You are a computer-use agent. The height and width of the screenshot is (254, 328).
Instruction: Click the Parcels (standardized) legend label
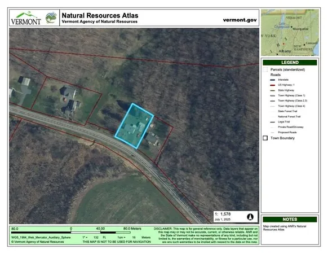tap(287, 69)
